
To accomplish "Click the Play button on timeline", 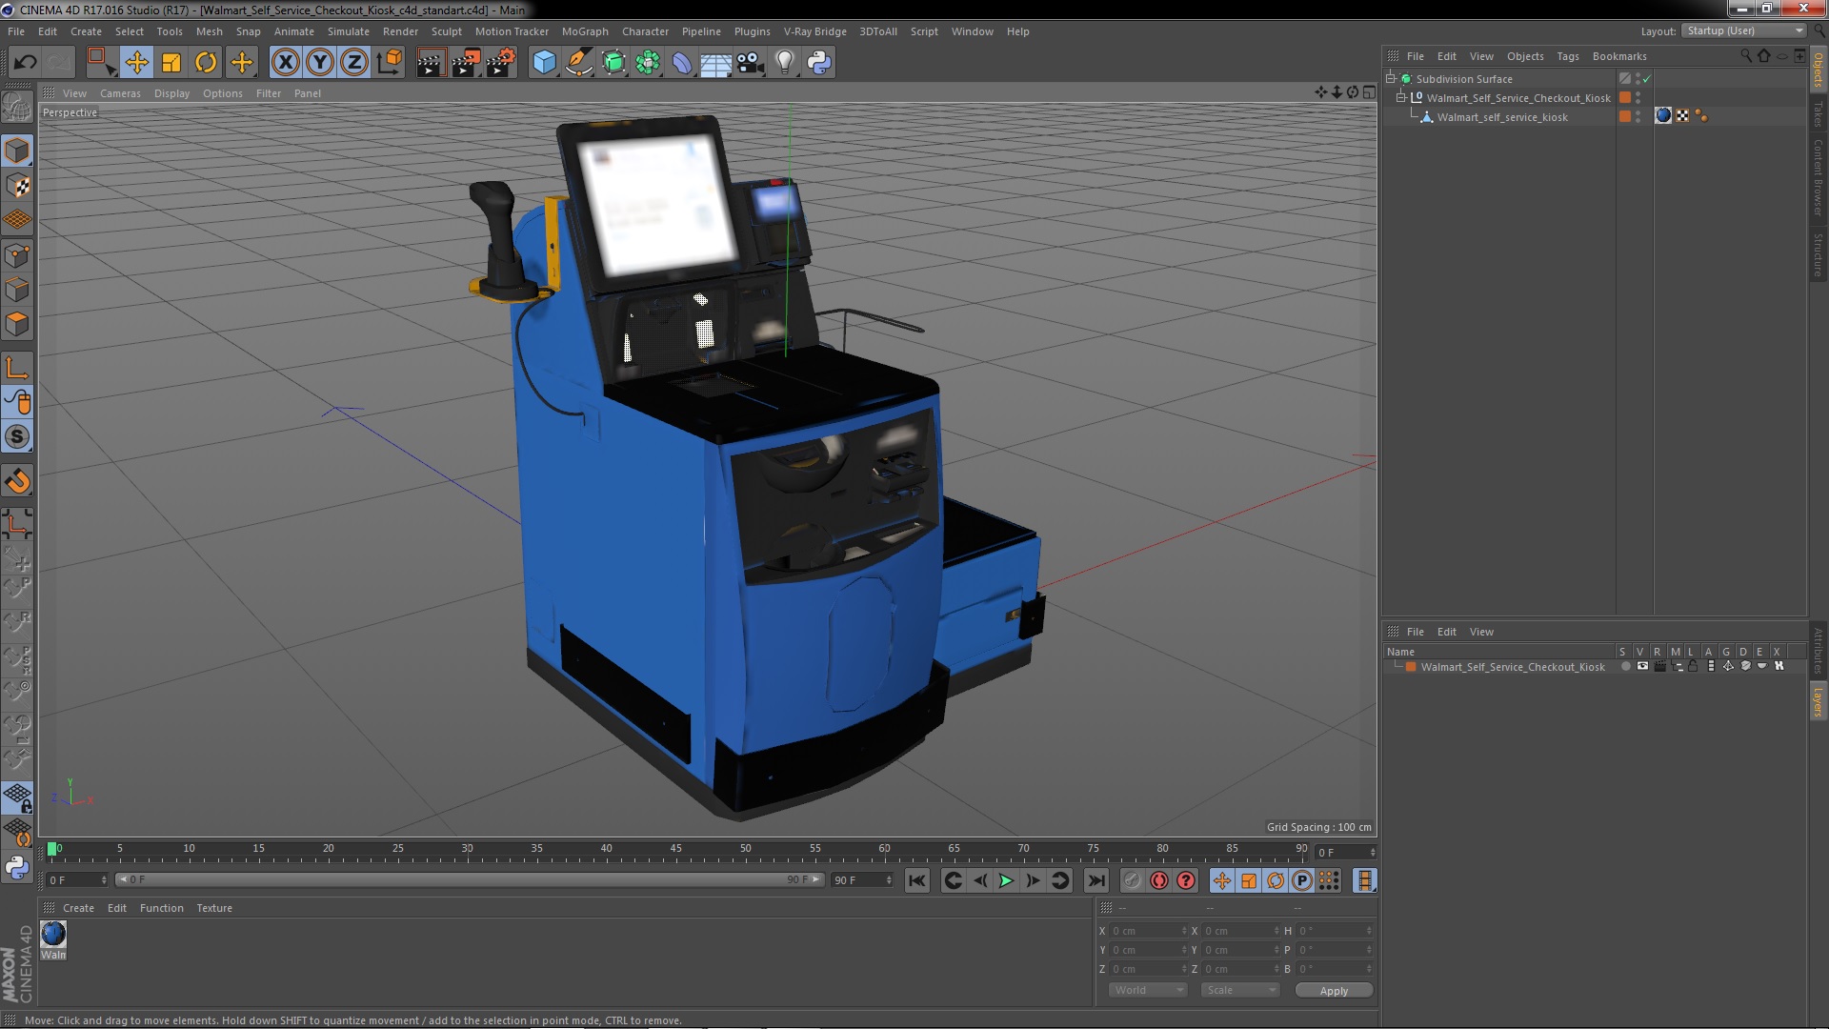I will (x=1006, y=879).
